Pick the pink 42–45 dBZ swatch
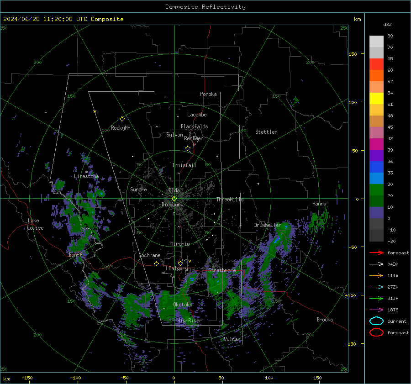Viewport: 411px width, 384px height. pos(376,132)
